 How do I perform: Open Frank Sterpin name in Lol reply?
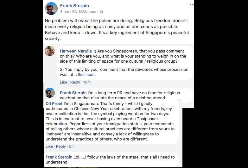coord(59,157)
